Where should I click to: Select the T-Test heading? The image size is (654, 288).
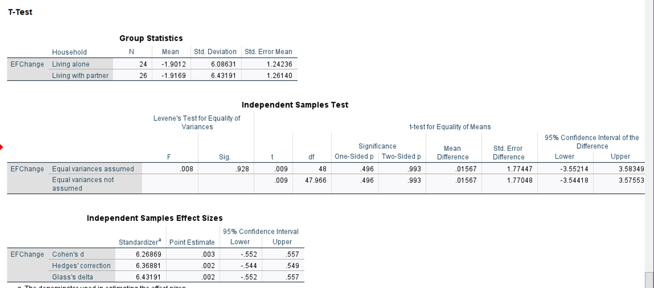[x=20, y=12]
